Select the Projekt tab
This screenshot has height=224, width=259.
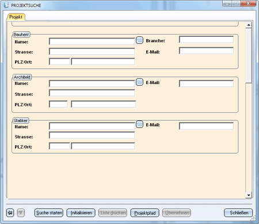pos(16,17)
